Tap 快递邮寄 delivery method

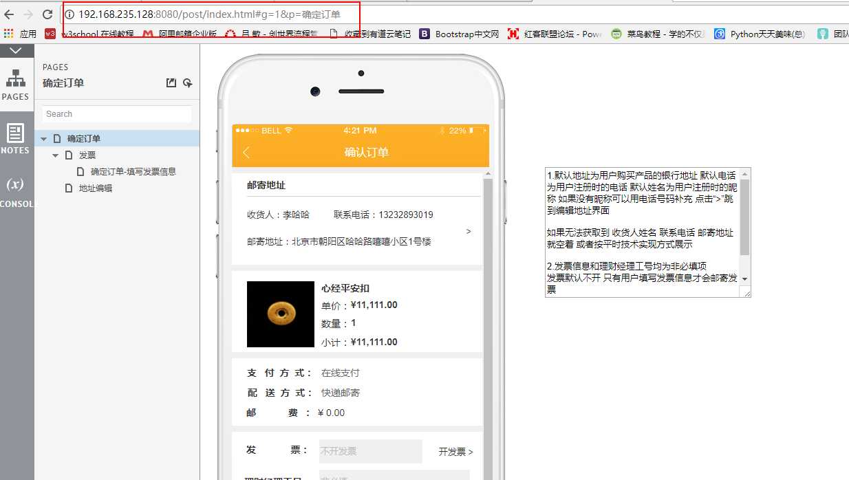pyautogui.click(x=341, y=393)
